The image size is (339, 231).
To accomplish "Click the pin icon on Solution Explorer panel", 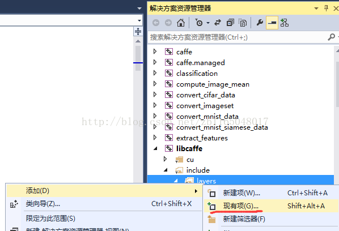I will 326,8.
